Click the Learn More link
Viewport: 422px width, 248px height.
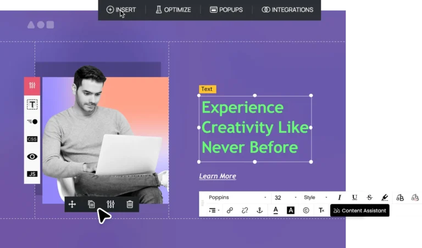[x=218, y=176]
